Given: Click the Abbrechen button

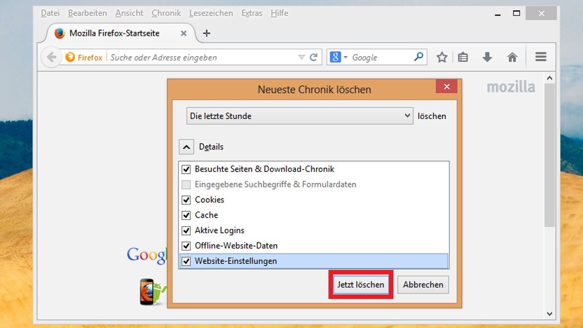Looking at the screenshot, I should click(423, 285).
